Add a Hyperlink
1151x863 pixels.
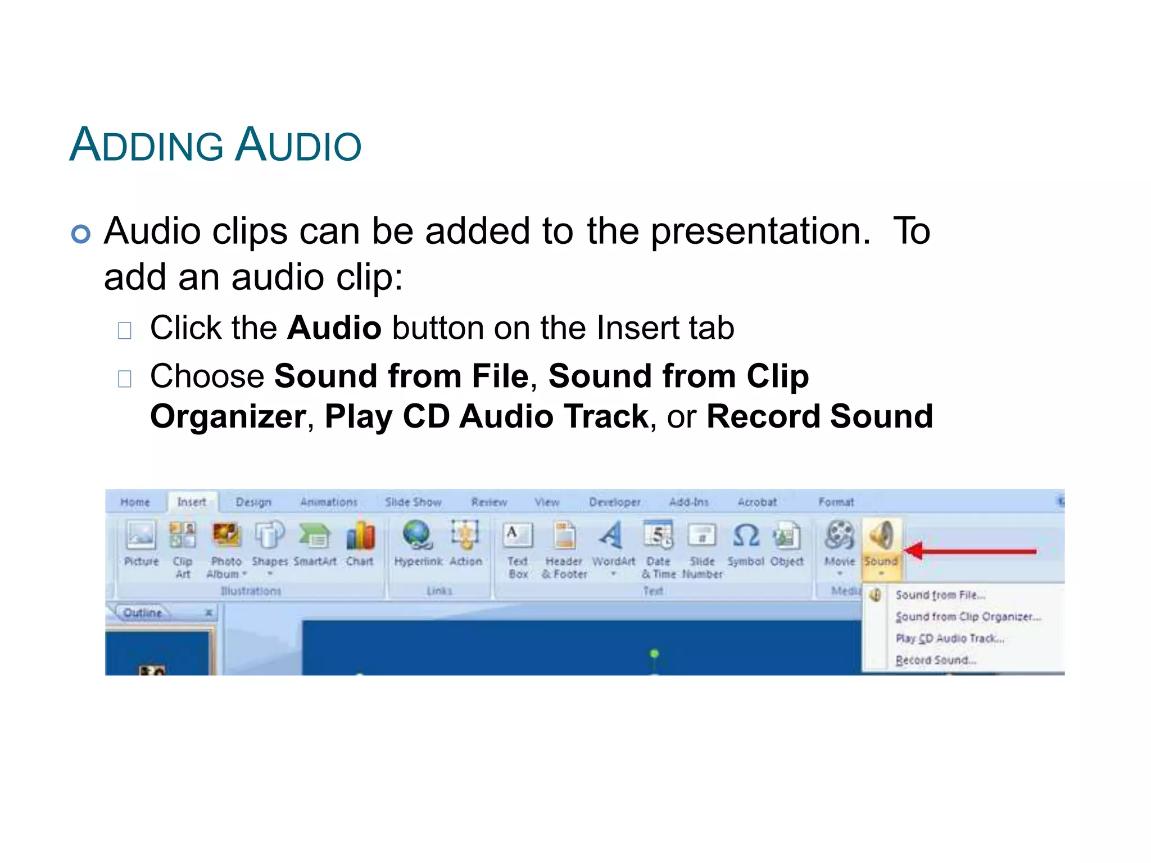coord(418,543)
